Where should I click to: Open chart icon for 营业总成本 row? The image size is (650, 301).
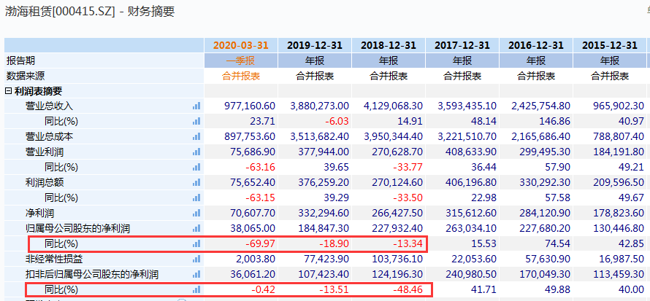196,136
